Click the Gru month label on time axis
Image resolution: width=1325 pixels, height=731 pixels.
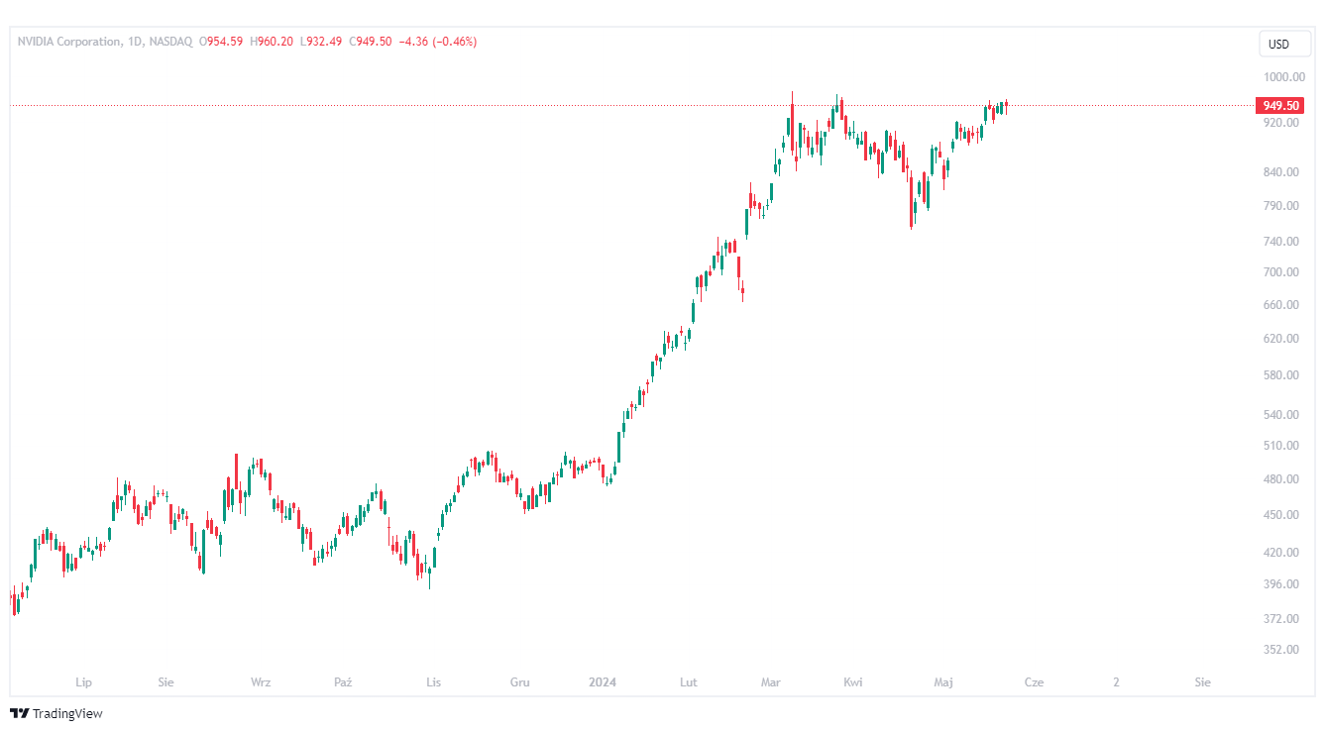coord(519,682)
